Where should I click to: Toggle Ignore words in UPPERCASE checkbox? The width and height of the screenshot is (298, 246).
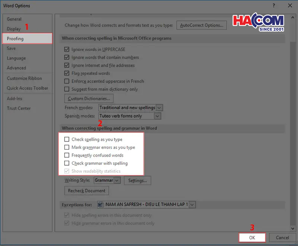67,49
